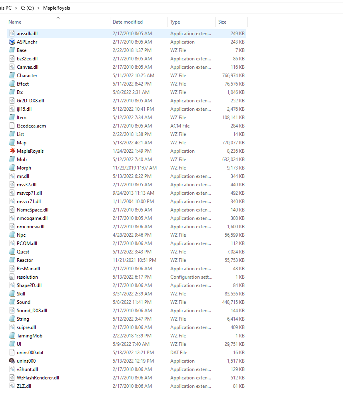
Task: Select the Morph file name
Action: click(x=24, y=168)
